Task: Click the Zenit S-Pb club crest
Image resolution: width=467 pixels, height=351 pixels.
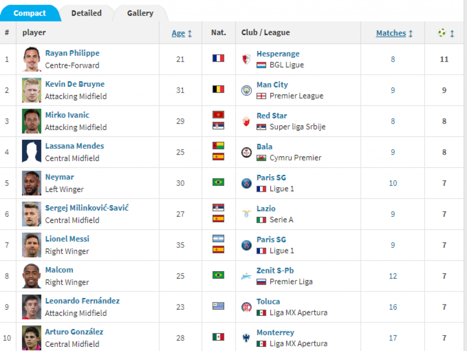Action: pyautogui.click(x=246, y=276)
